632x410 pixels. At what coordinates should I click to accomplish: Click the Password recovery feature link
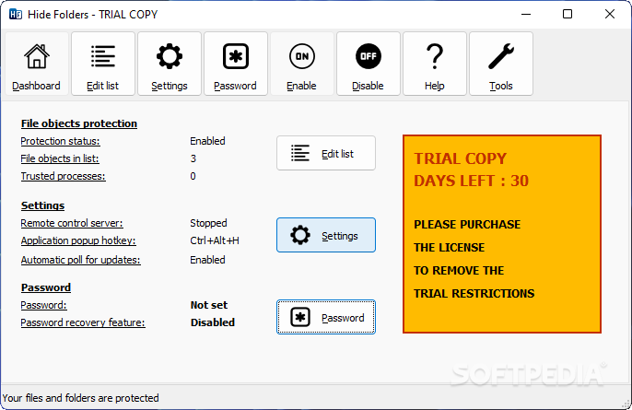click(x=83, y=322)
